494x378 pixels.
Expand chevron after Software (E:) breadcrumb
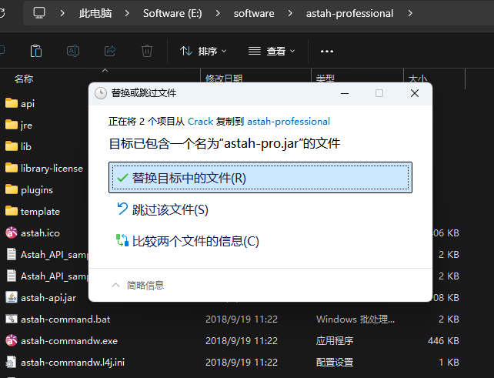pyautogui.click(x=218, y=13)
